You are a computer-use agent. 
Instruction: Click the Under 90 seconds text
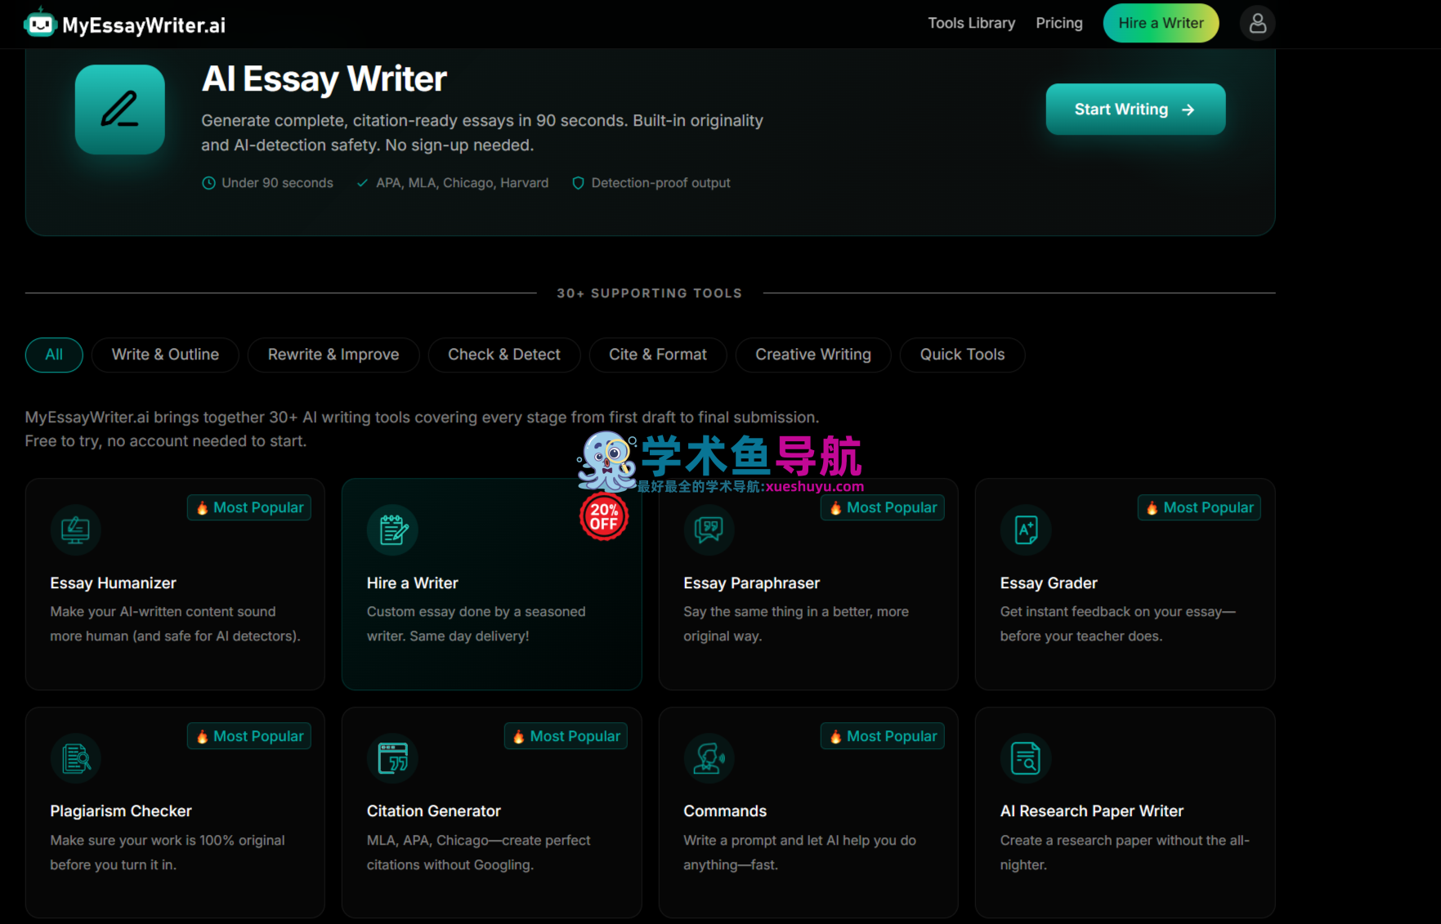tap(277, 183)
